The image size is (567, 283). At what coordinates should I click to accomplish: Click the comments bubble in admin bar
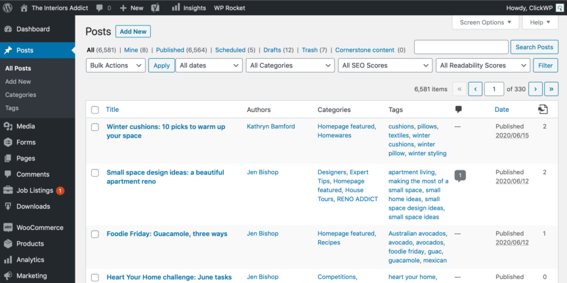[x=99, y=8]
